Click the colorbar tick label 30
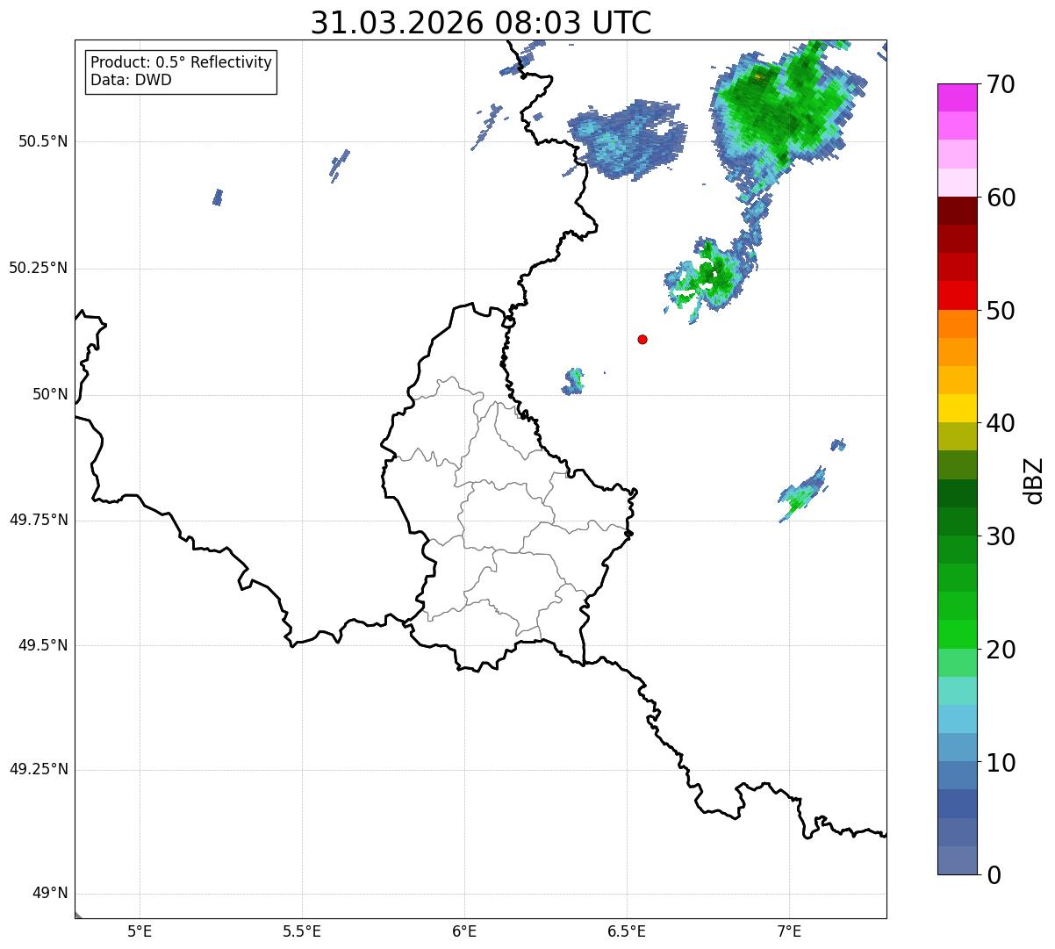Image resolution: width=1055 pixels, height=949 pixels. click(1001, 536)
